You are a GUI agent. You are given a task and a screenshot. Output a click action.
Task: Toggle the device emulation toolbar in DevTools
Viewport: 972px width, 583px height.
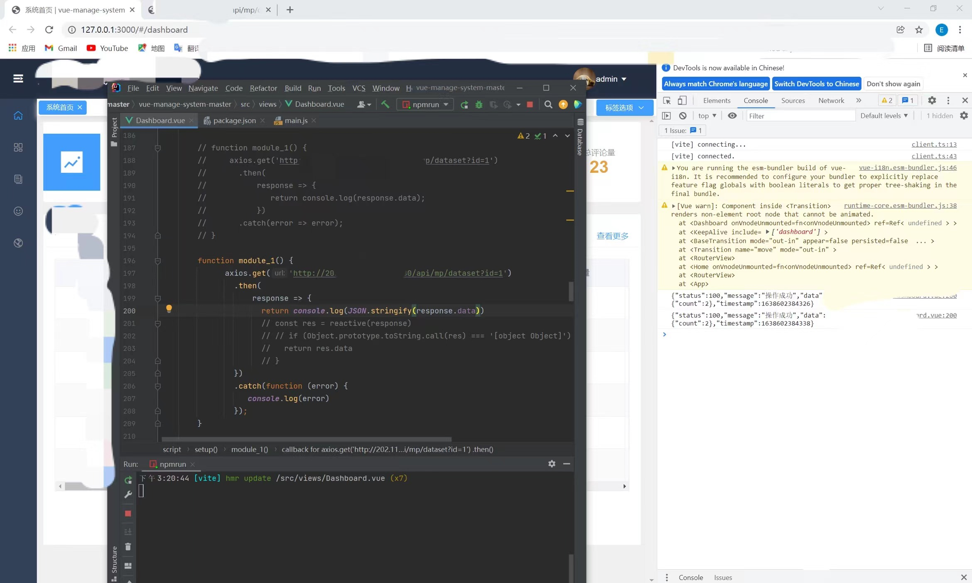click(x=682, y=100)
